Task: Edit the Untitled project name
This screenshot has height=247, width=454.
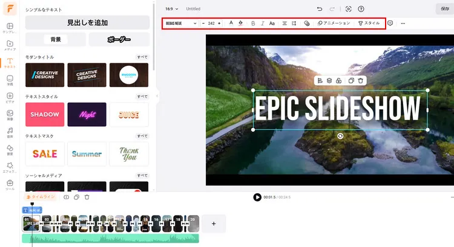Action: click(x=193, y=8)
